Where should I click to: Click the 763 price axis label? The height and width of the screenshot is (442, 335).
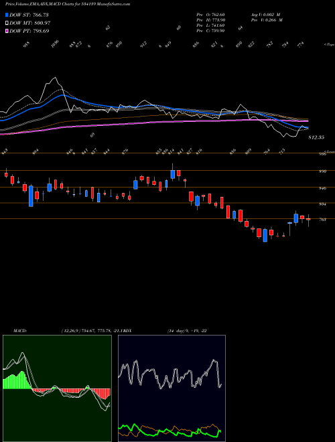[323, 219]
